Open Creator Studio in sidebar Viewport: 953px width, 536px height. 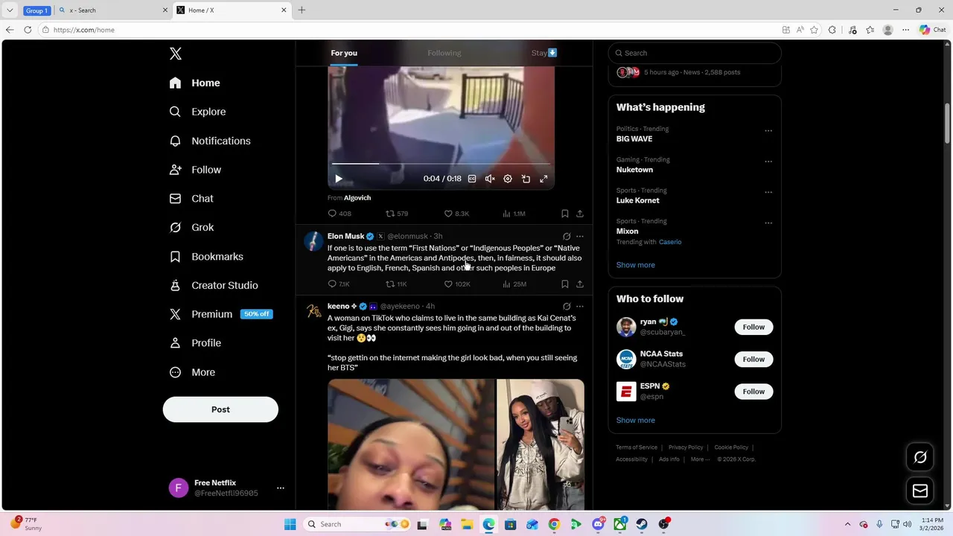coord(214,285)
